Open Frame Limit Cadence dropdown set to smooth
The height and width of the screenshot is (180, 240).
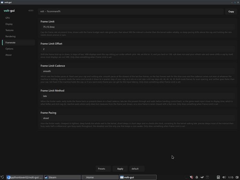click(137, 71)
